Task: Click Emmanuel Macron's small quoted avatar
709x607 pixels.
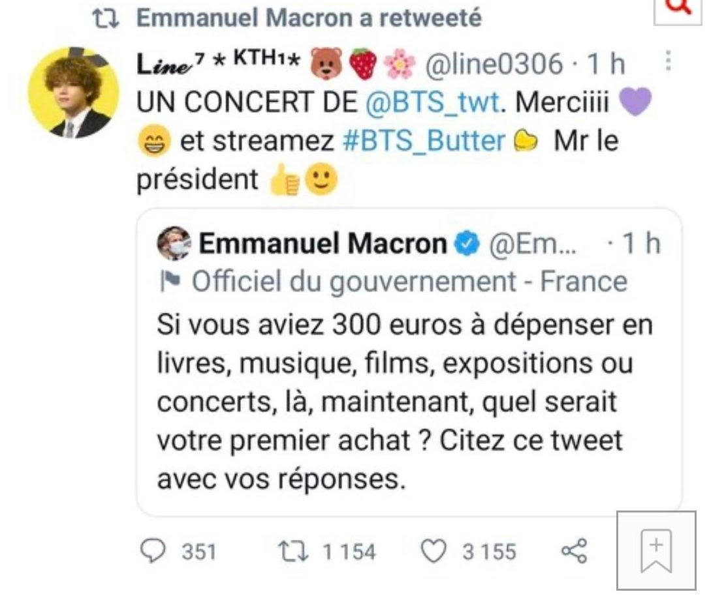Action: pyautogui.click(x=174, y=243)
